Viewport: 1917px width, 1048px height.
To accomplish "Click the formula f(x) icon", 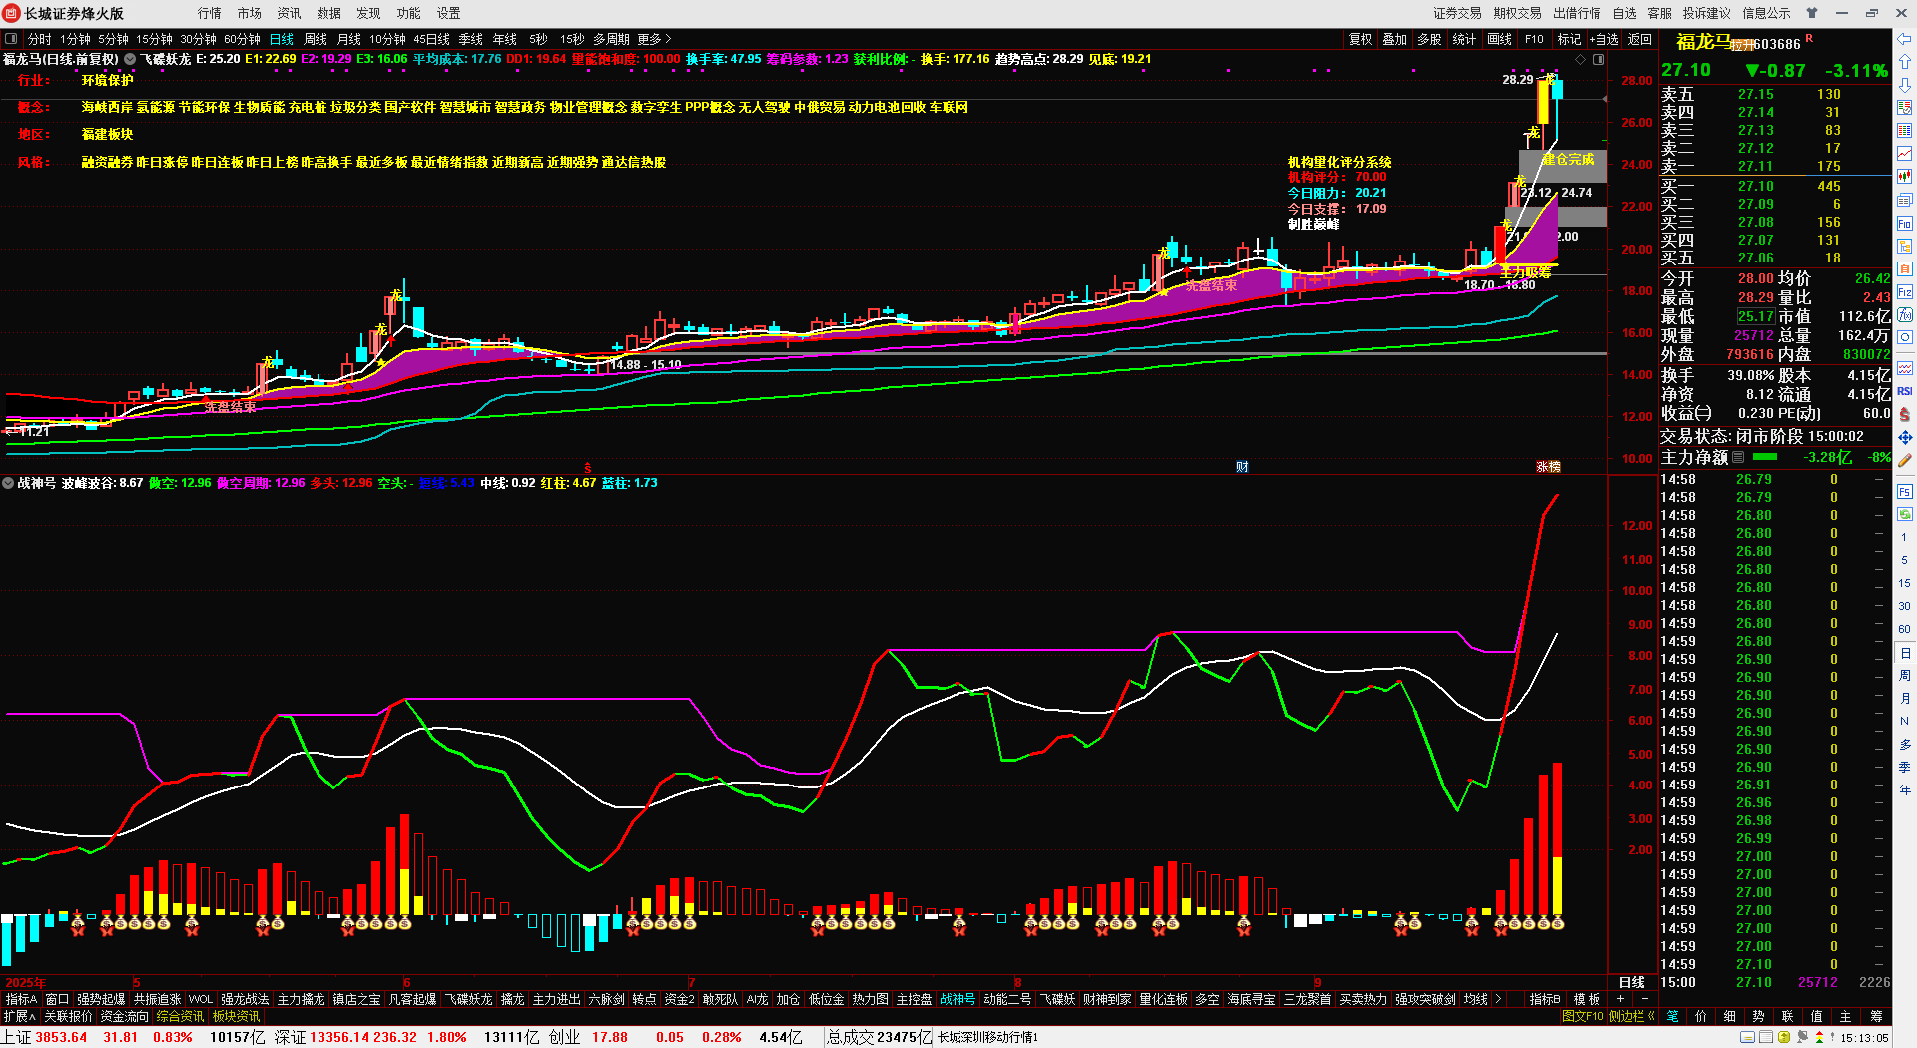I will (1905, 315).
